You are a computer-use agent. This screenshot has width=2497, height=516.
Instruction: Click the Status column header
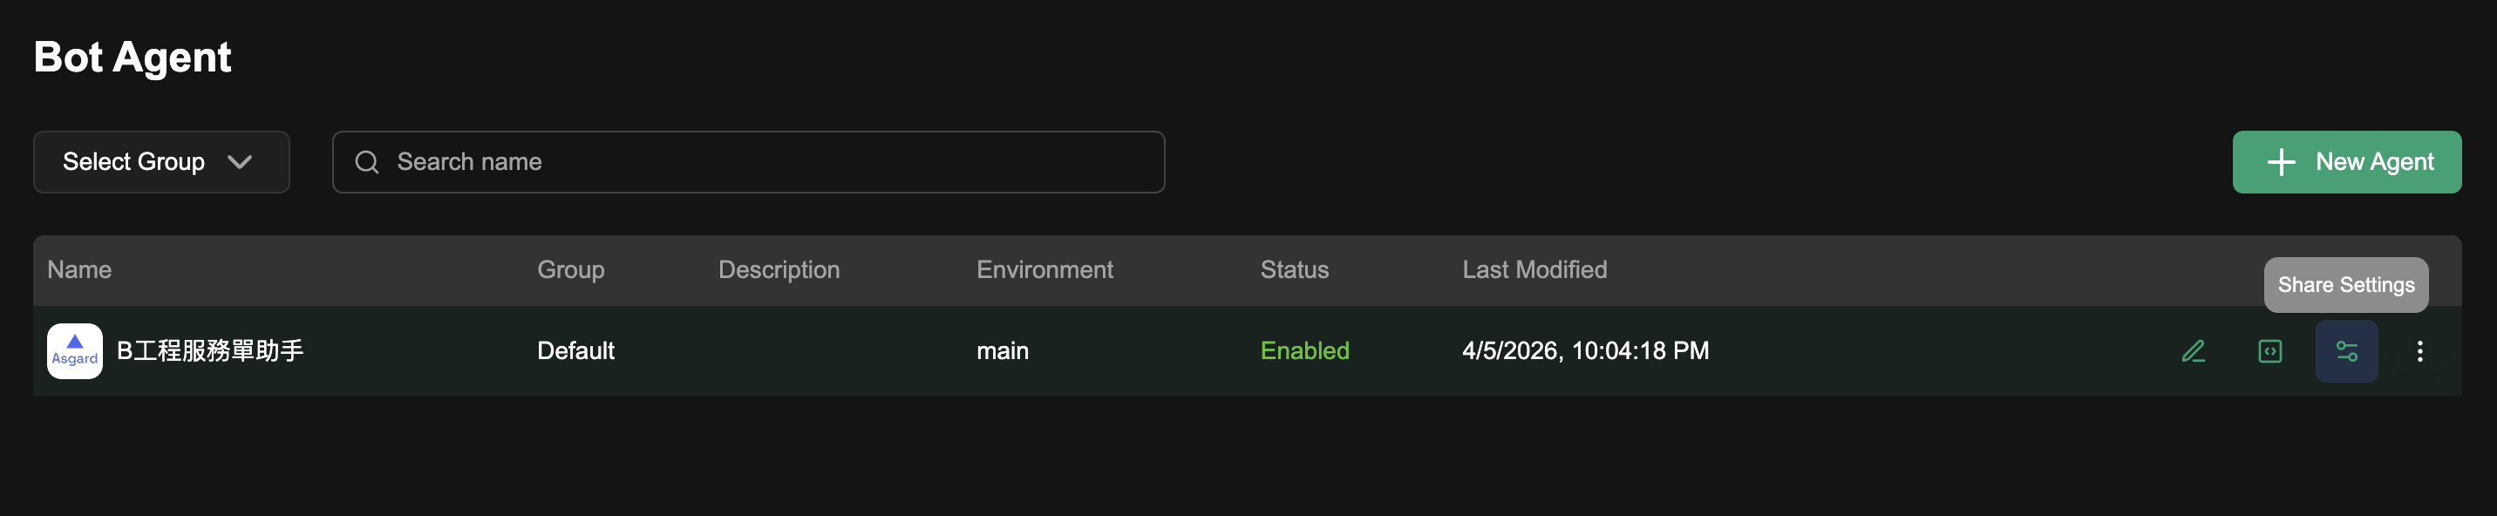coord(1294,269)
